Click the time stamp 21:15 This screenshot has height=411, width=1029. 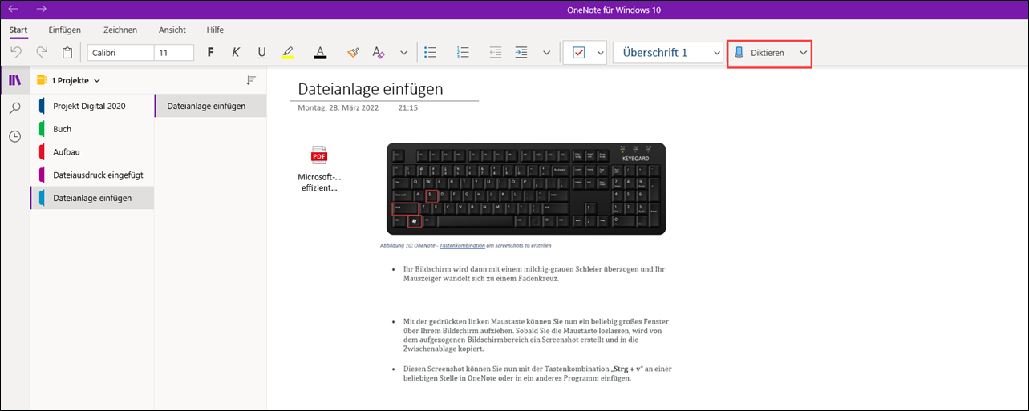pyautogui.click(x=407, y=107)
